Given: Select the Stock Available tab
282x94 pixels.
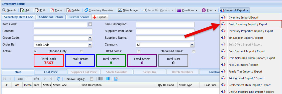Looking at the screenshot, I should [116, 72].
